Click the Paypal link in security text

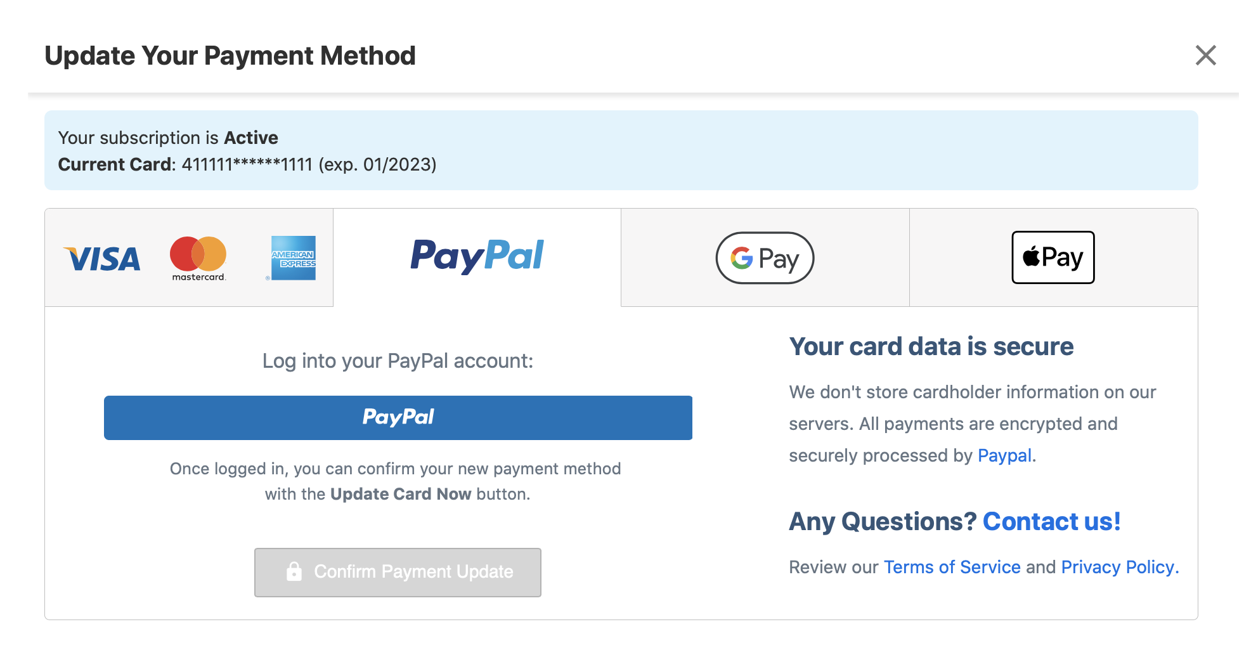click(x=1004, y=455)
